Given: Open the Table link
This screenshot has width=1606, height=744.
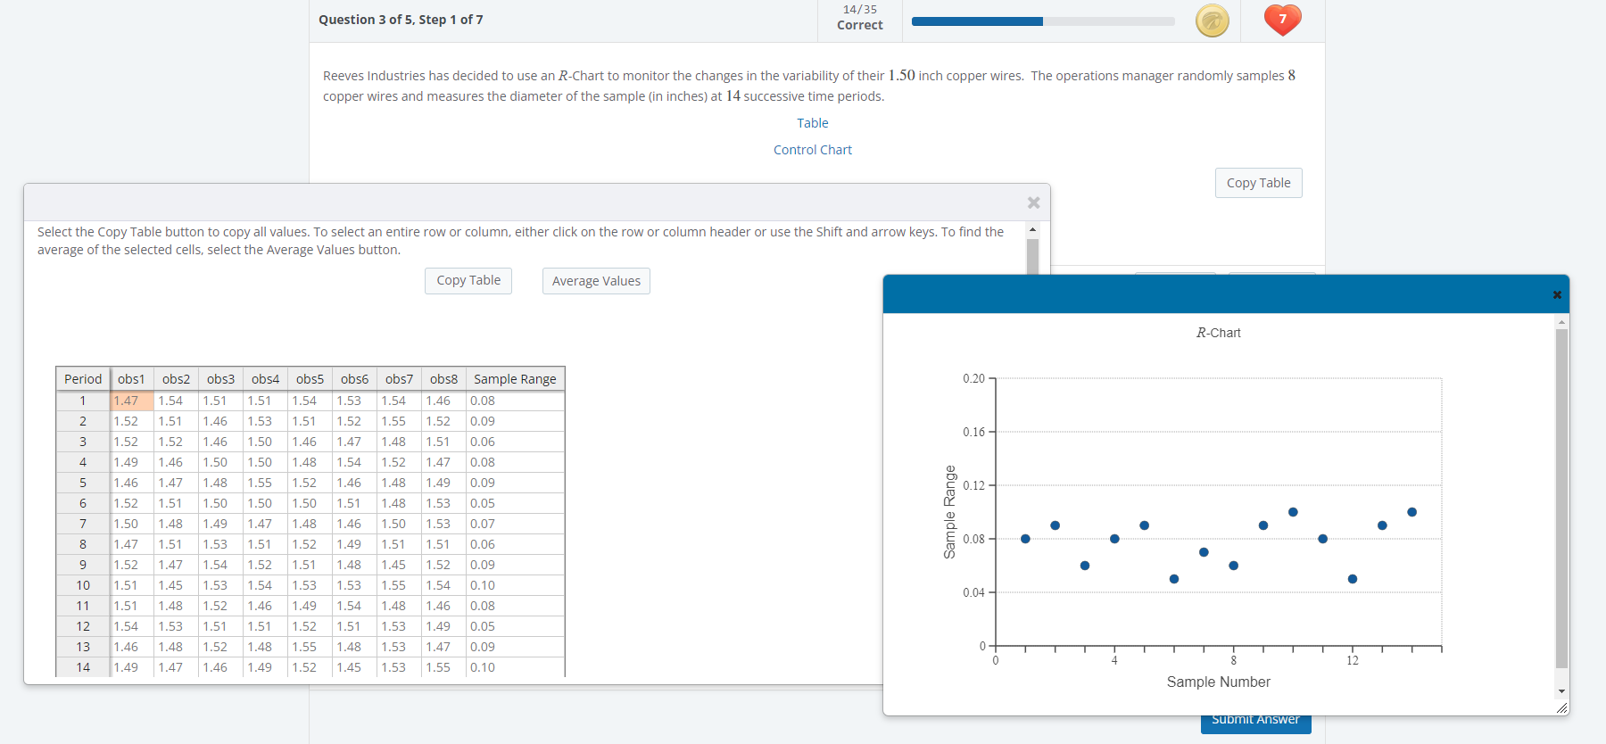Looking at the screenshot, I should pyautogui.click(x=813, y=123).
